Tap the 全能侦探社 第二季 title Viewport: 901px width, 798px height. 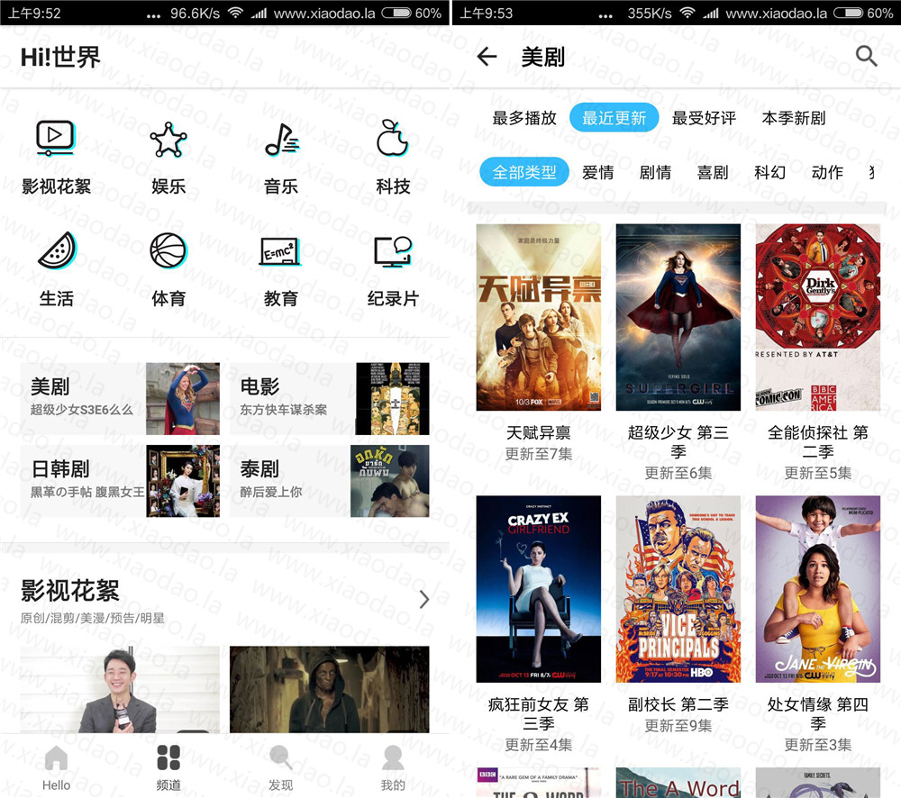click(x=818, y=441)
